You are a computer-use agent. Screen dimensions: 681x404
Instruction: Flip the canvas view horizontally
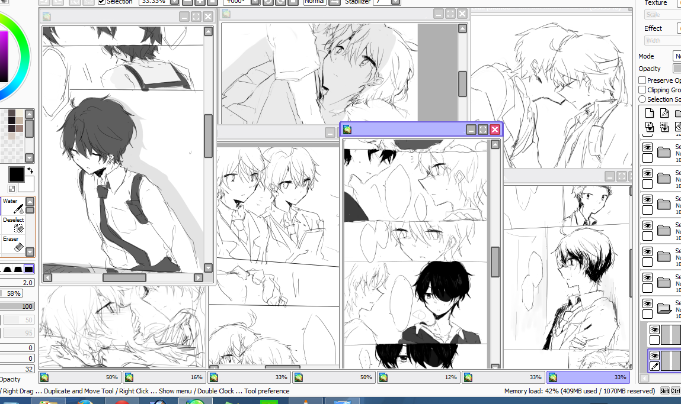(334, 2)
